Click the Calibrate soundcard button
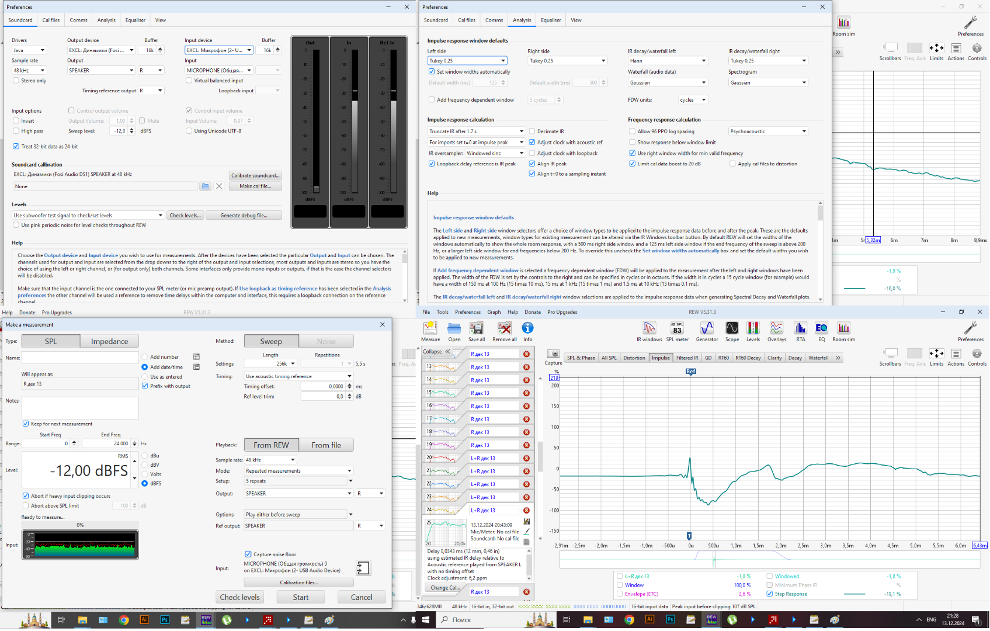This screenshot has width=990, height=631. [x=255, y=175]
